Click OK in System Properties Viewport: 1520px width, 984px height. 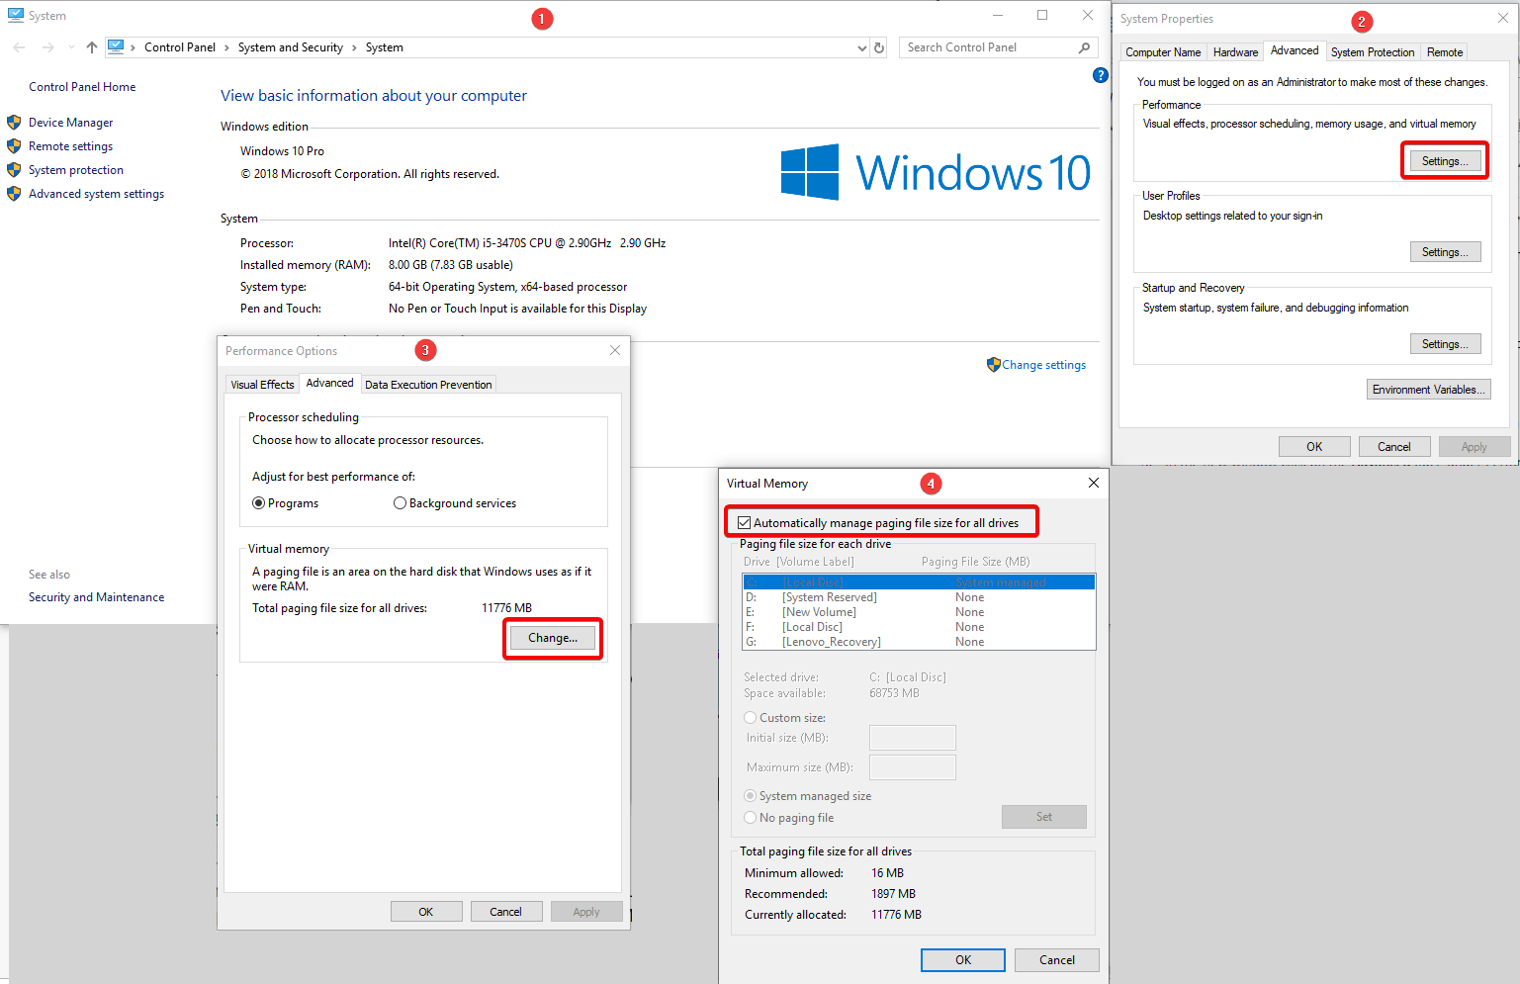[x=1314, y=447]
